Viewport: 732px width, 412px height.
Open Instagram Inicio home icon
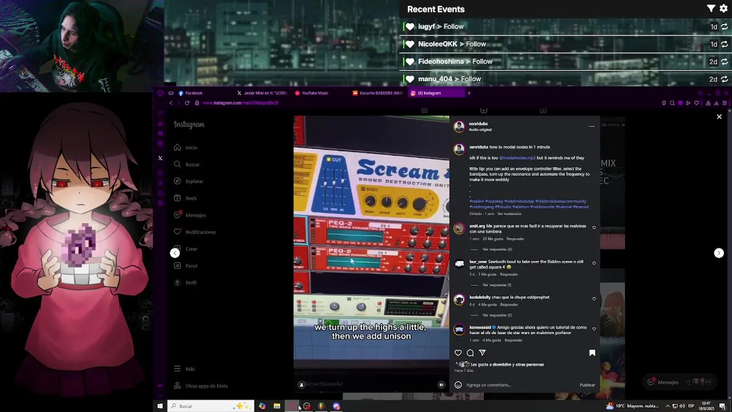[x=177, y=148]
